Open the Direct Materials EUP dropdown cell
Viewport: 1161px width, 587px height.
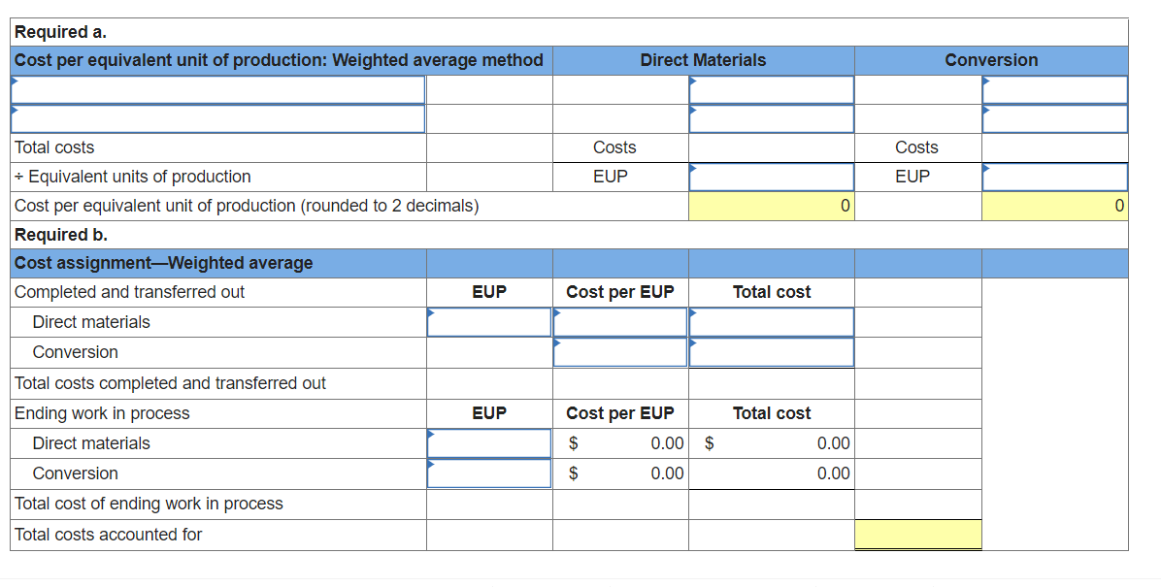[x=770, y=177]
